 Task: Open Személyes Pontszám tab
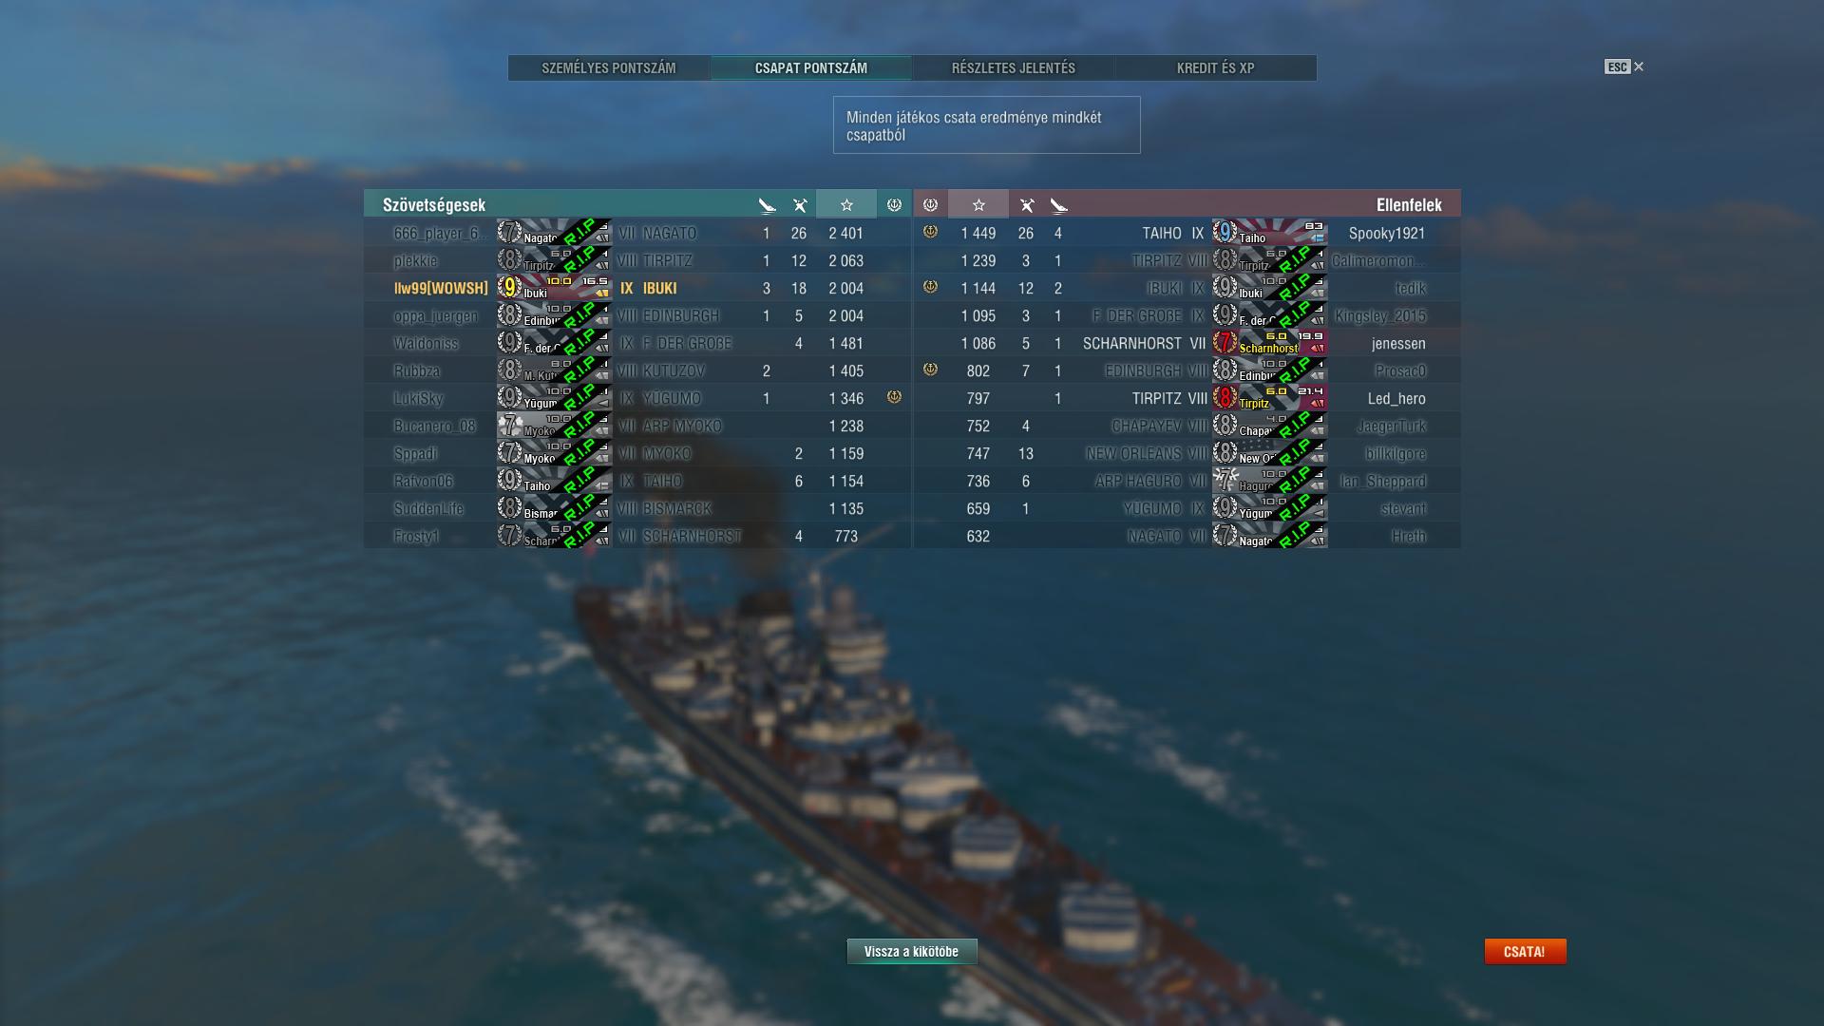[609, 68]
